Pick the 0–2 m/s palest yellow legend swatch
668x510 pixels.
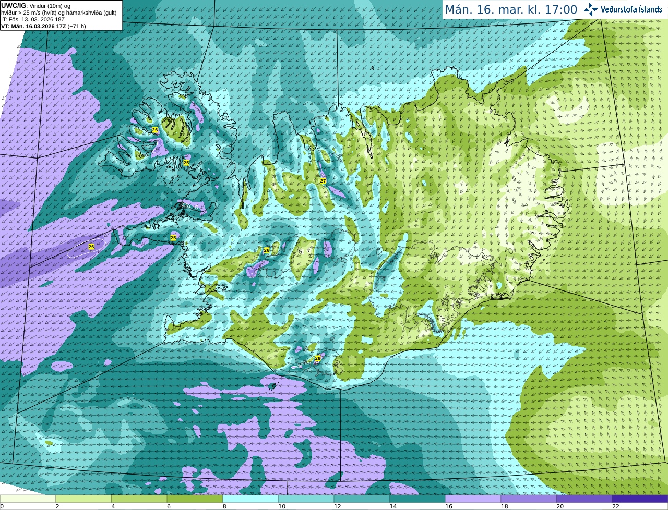[28, 499]
